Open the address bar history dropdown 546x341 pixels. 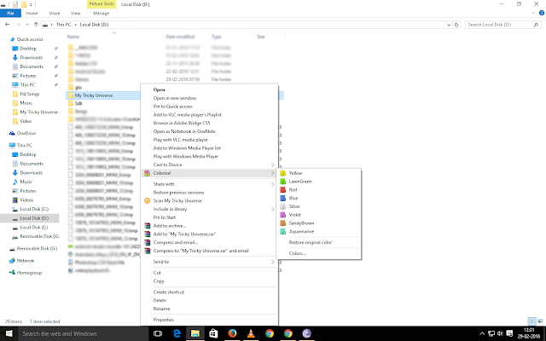click(449, 25)
